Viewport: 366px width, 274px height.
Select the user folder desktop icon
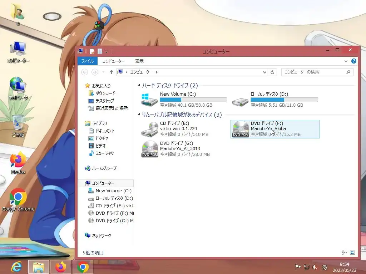click(18, 14)
